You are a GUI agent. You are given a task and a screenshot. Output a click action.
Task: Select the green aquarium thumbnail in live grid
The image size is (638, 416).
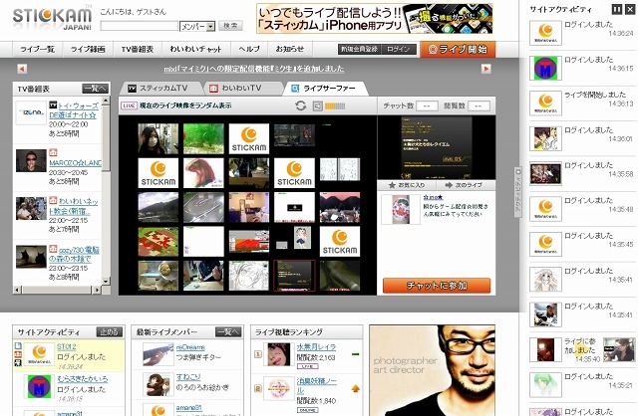click(203, 139)
